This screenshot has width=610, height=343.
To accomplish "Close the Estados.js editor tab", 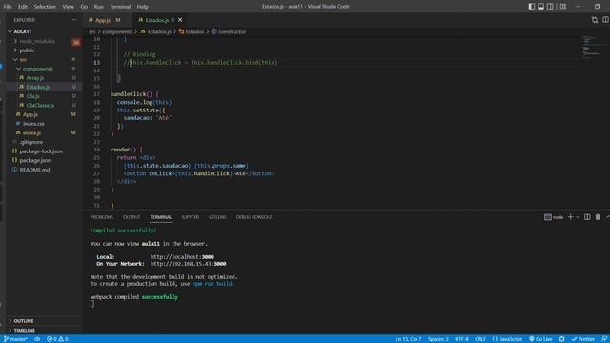I will [180, 20].
